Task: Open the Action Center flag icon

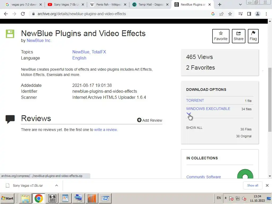Action: 231,198
